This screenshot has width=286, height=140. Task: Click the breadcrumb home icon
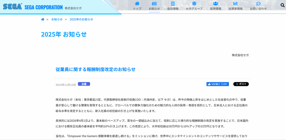point(43,19)
